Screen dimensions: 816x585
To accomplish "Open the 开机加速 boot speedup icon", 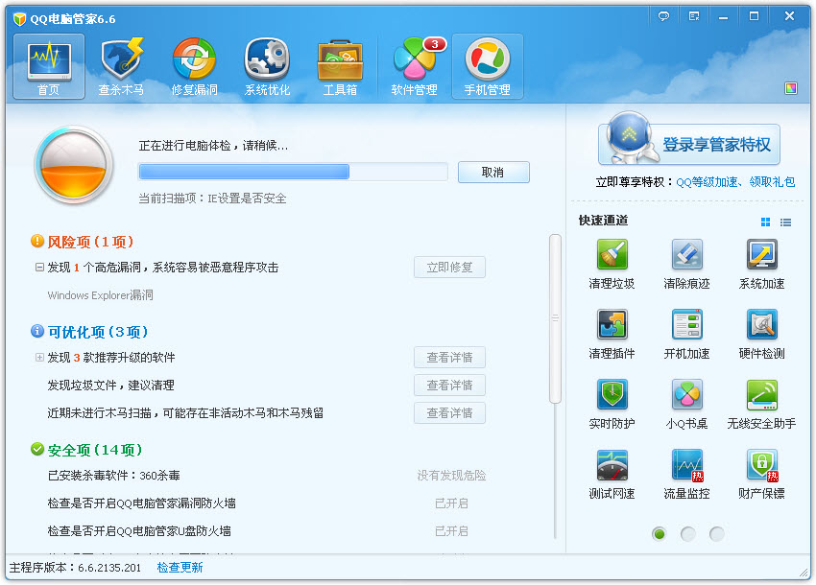I will [687, 324].
